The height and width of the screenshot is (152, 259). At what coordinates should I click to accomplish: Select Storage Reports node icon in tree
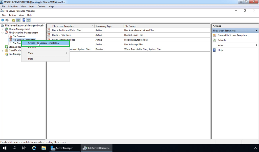tap(6, 47)
